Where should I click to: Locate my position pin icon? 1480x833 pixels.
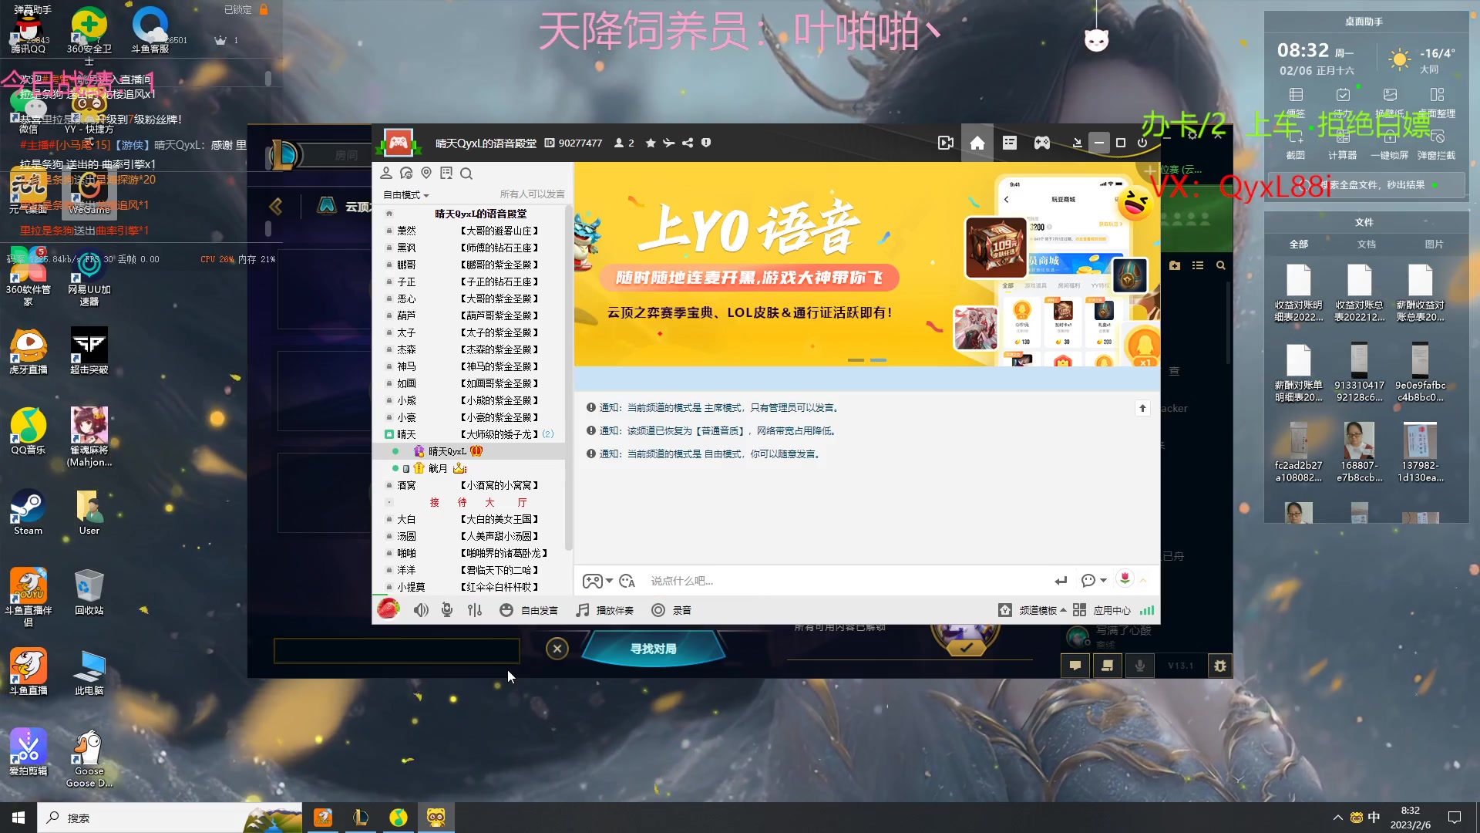click(426, 173)
